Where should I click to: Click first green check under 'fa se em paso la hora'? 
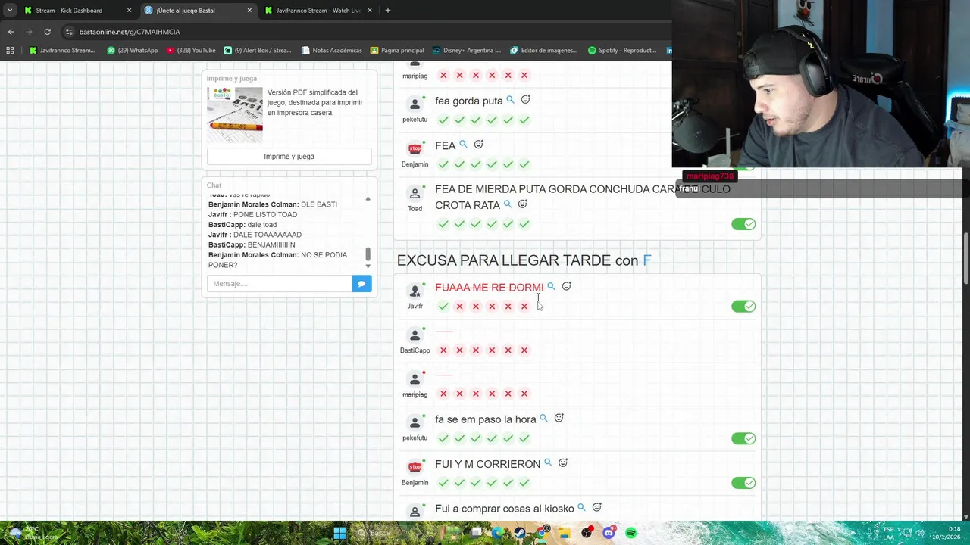coord(443,438)
